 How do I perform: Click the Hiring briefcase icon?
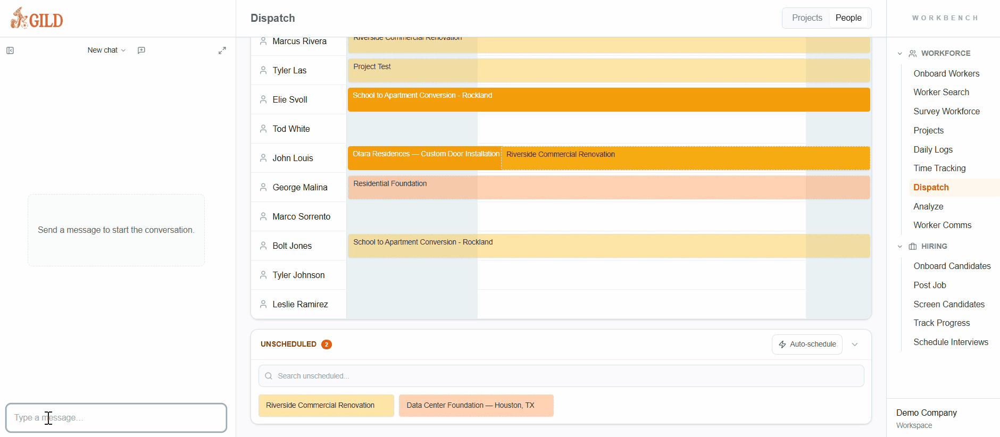[913, 247]
